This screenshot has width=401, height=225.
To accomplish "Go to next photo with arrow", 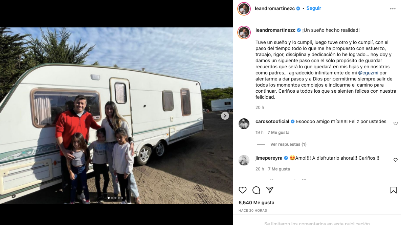I will coord(225,116).
